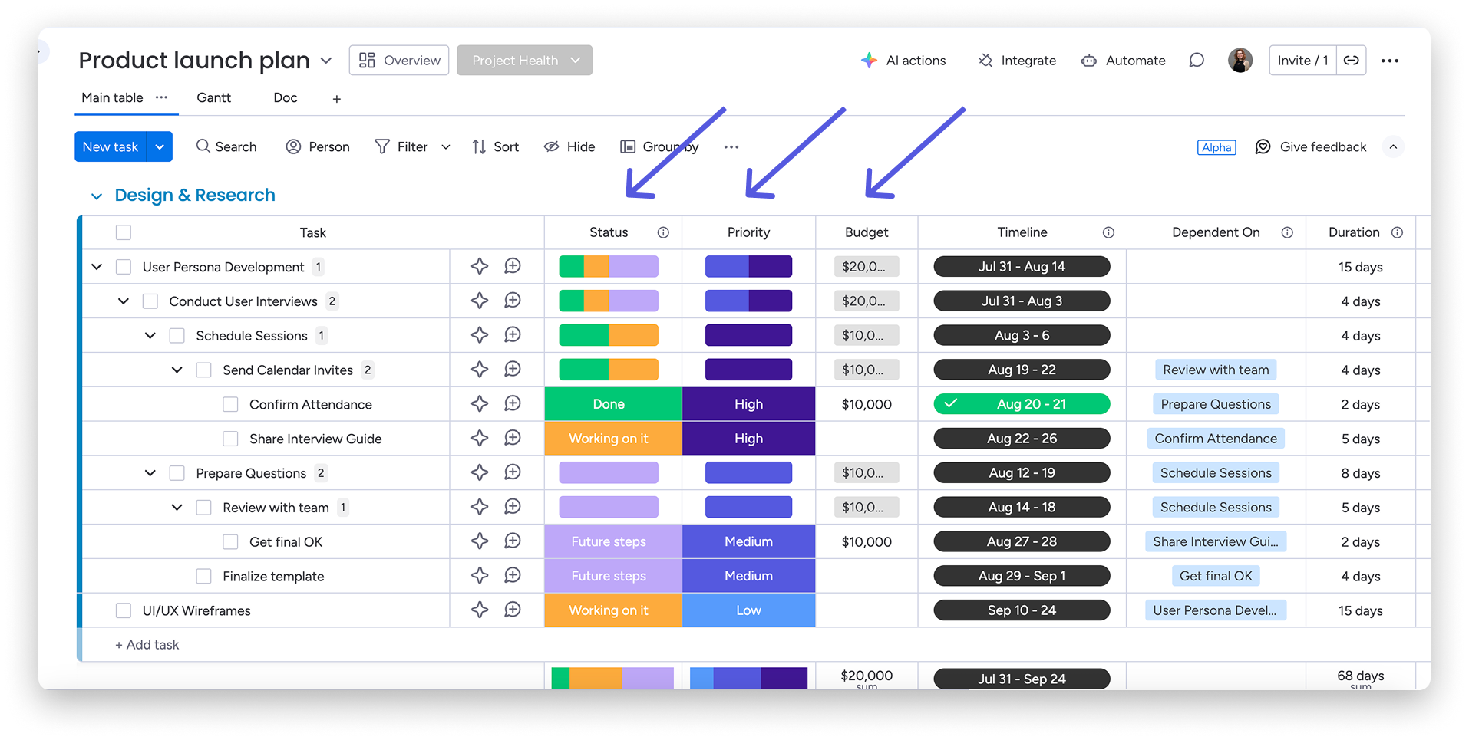Open the board discussion chat icon
The height and width of the screenshot is (740, 1469).
pyautogui.click(x=1197, y=61)
